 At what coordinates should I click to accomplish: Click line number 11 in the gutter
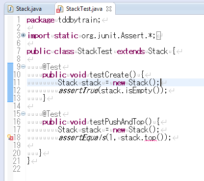tap(17, 82)
